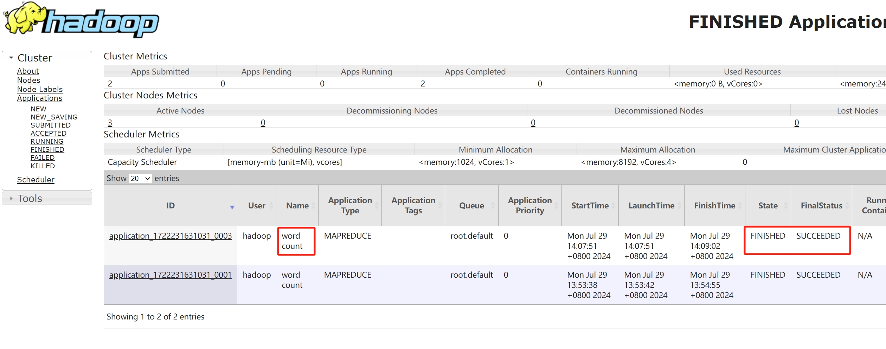Filter applications by NEW_SAVING state

[x=54, y=117]
